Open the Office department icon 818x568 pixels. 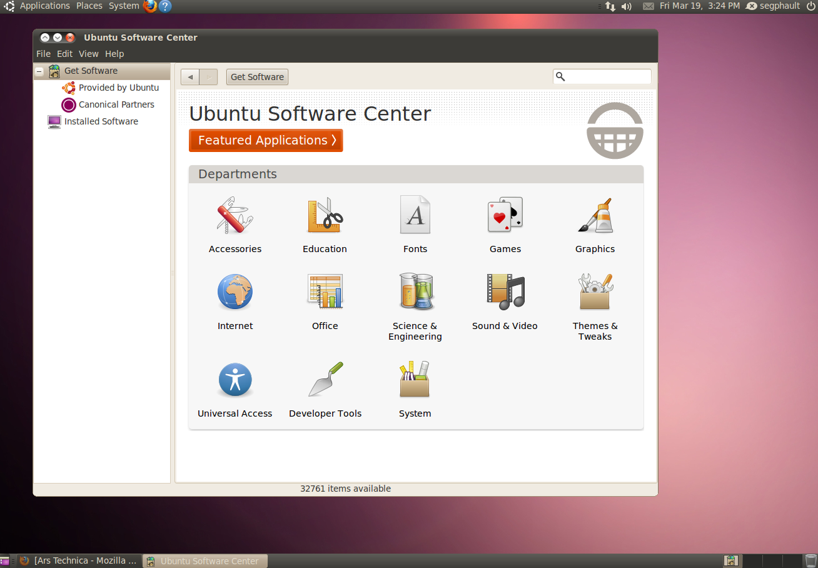click(x=325, y=292)
